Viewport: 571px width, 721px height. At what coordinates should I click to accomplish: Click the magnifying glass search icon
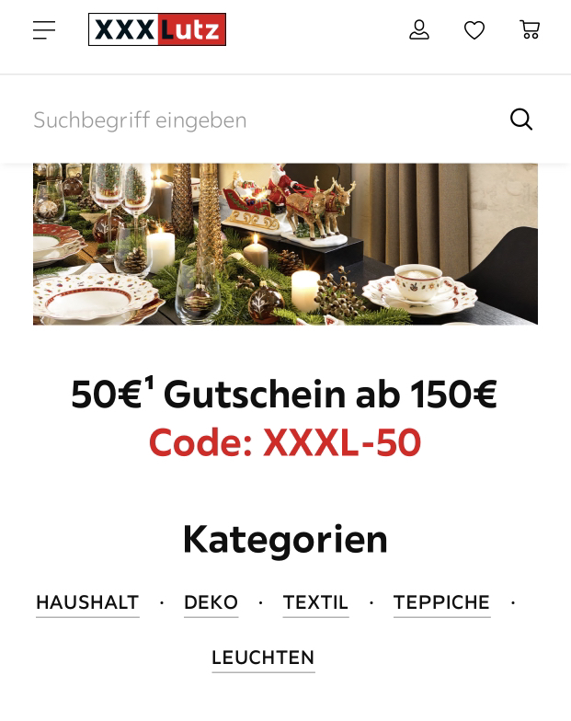[x=521, y=120]
